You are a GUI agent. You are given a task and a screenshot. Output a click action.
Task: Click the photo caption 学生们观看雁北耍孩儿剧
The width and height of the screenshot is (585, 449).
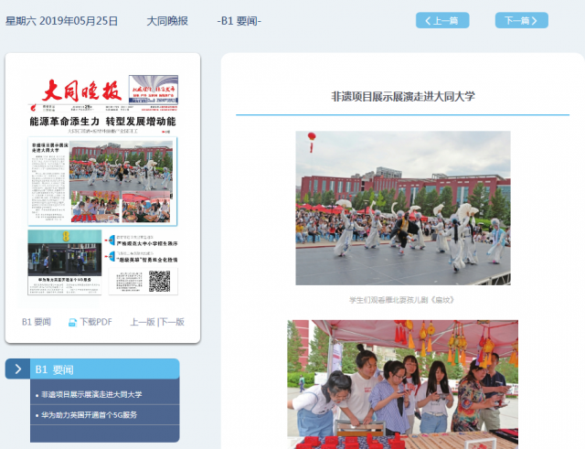point(401,300)
